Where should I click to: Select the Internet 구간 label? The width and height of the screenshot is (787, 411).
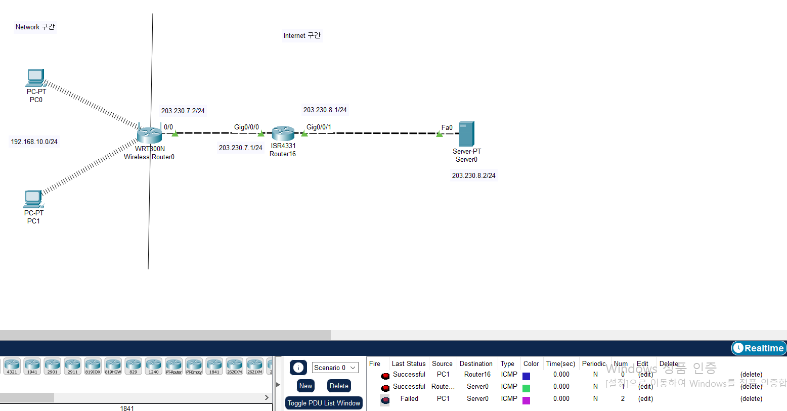click(x=302, y=35)
